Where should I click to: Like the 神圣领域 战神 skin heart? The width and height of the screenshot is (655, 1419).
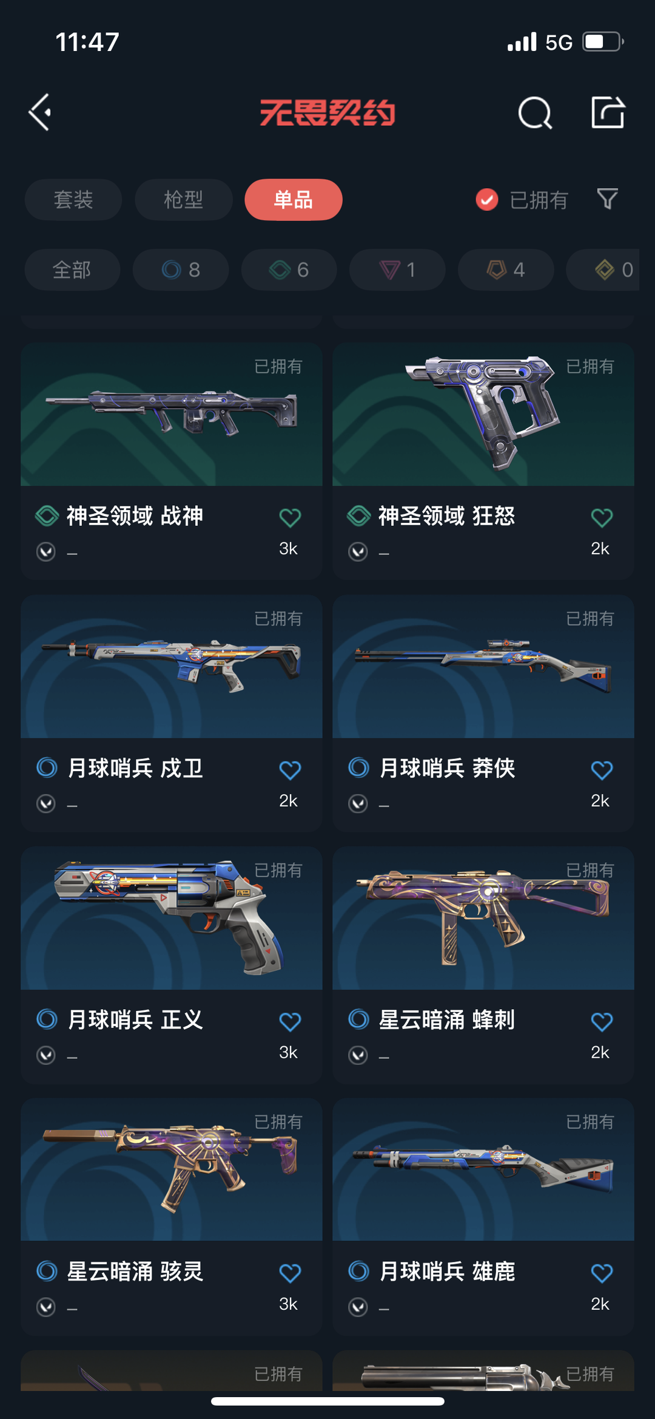pos(290,517)
